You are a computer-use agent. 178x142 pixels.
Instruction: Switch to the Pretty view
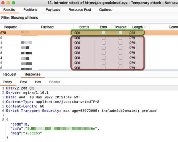click(x=8, y=82)
